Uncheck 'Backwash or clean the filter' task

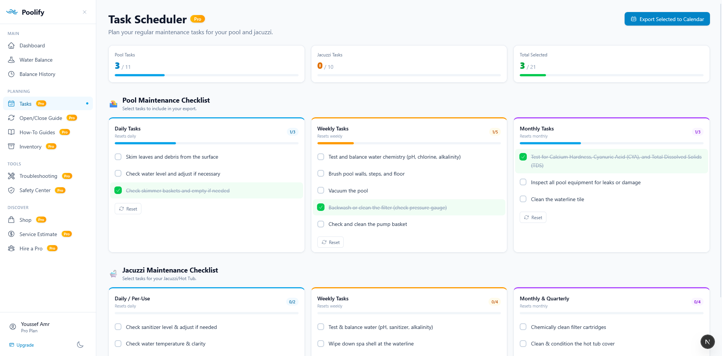click(x=321, y=207)
